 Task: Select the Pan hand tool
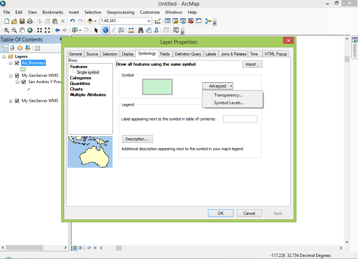pos(22,30)
